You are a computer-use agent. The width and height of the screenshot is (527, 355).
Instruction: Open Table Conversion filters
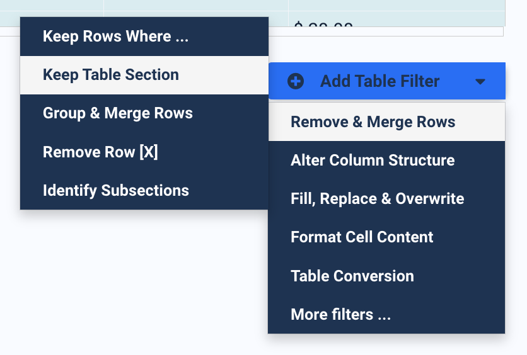(x=387, y=276)
